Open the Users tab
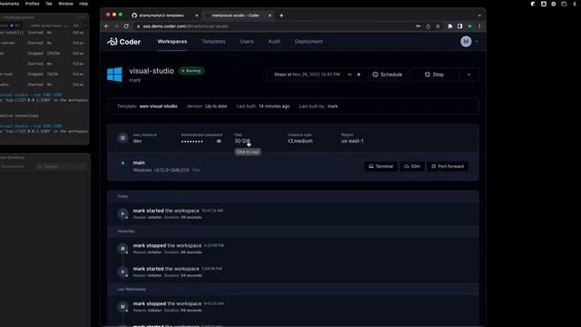Image resolution: width=581 pixels, height=327 pixels. click(247, 42)
